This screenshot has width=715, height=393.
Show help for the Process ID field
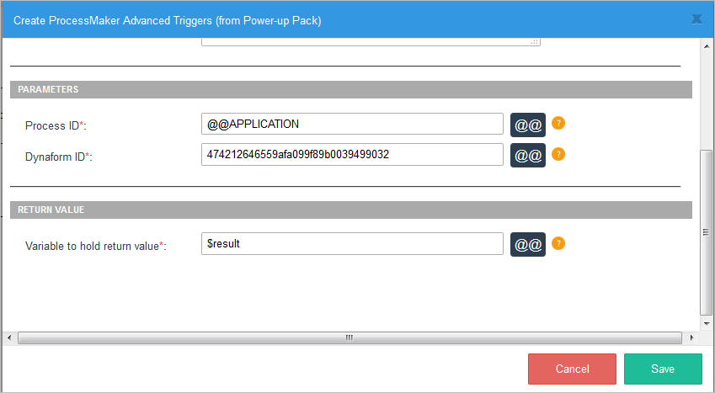point(558,123)
